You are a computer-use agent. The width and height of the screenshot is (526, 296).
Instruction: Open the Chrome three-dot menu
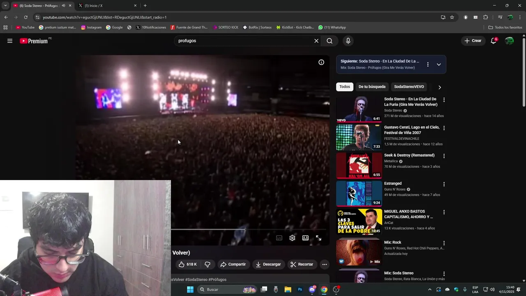[x=520, y=17]
